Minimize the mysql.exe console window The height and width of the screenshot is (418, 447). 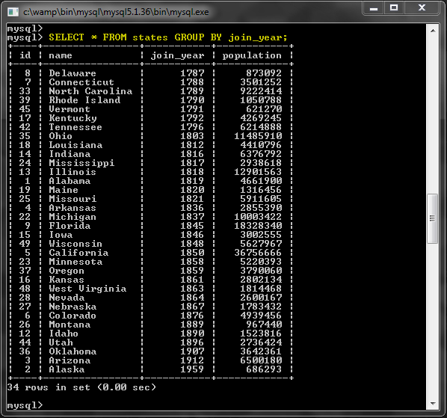coord(374,8)
